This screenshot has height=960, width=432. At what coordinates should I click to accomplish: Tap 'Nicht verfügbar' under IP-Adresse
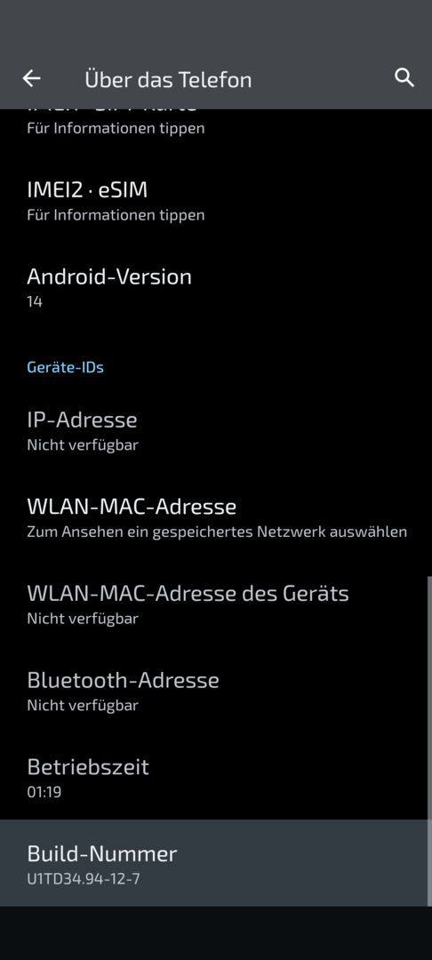pos(83,445)
